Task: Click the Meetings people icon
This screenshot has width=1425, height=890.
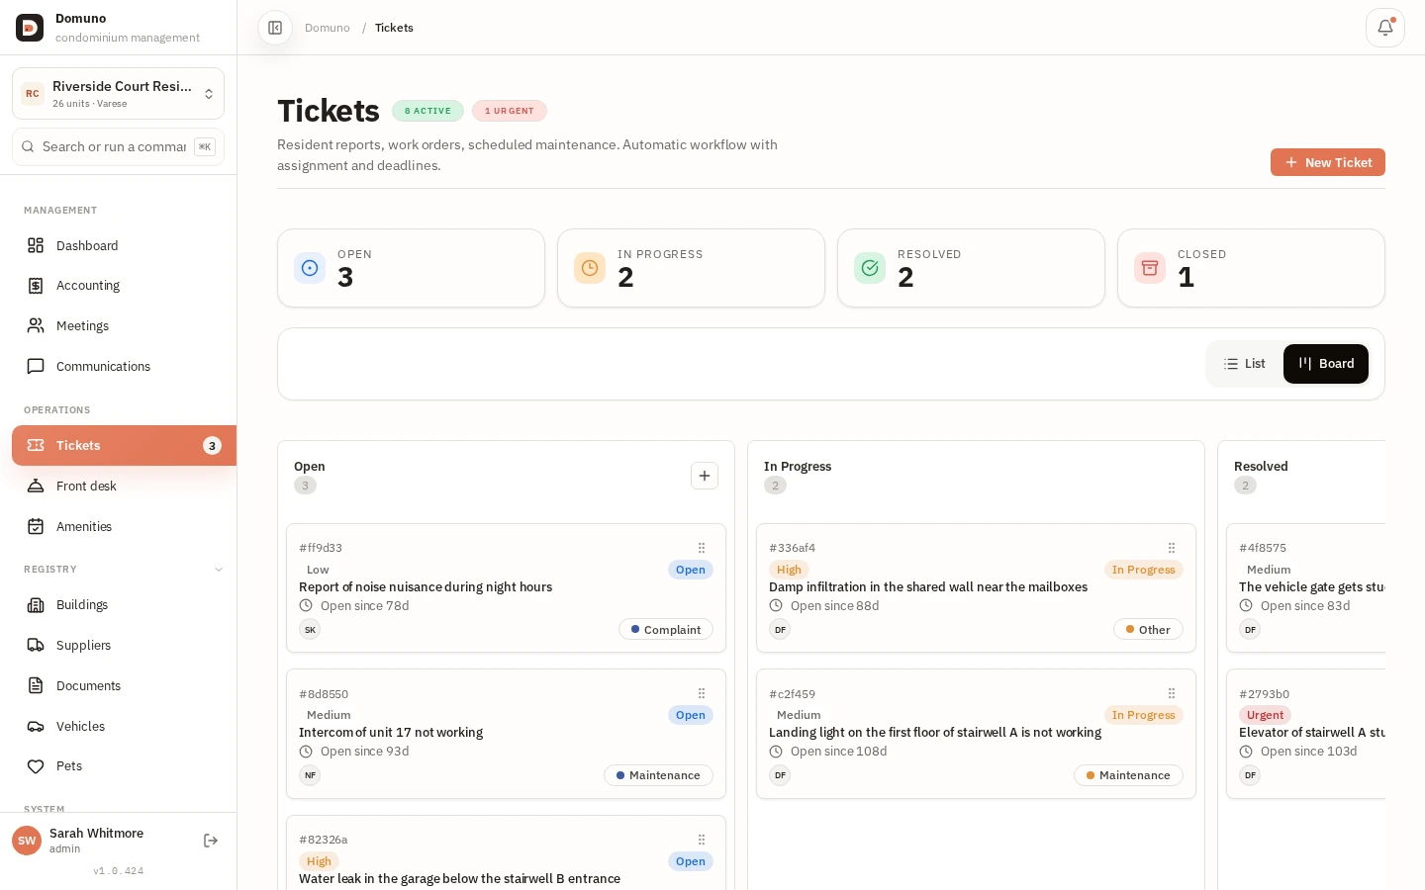Action: click(36, 325)
